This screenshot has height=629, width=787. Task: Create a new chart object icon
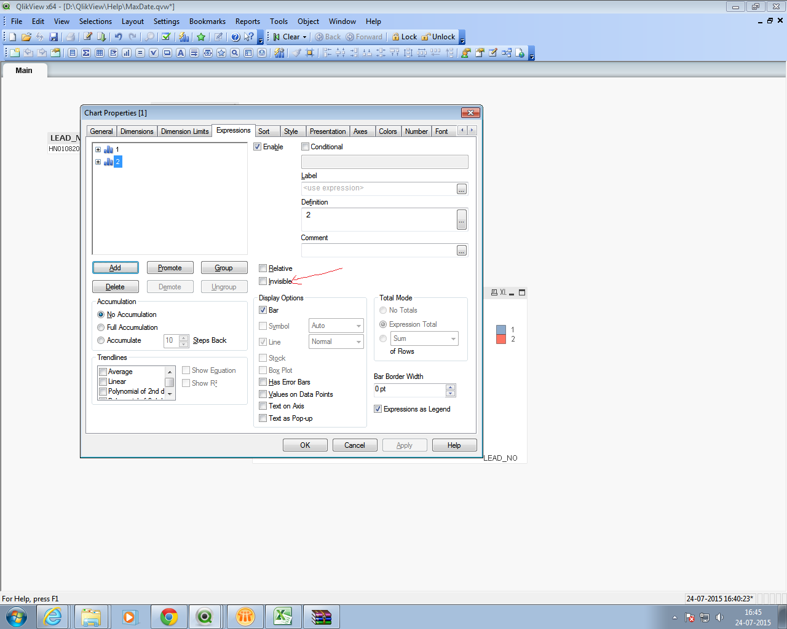tap(127, 53)
